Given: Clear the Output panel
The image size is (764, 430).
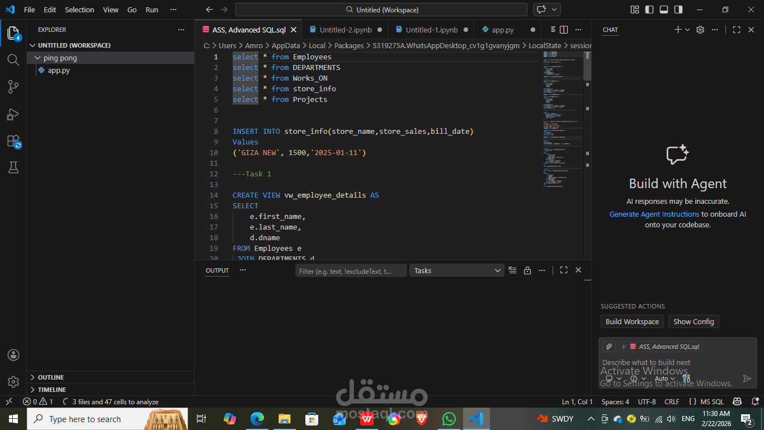Looking at the screenshot, I should tap(512, 270).
